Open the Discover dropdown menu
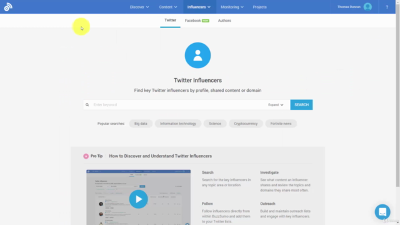The height and width of the screenshot is (225, 400). coord(139,7)
